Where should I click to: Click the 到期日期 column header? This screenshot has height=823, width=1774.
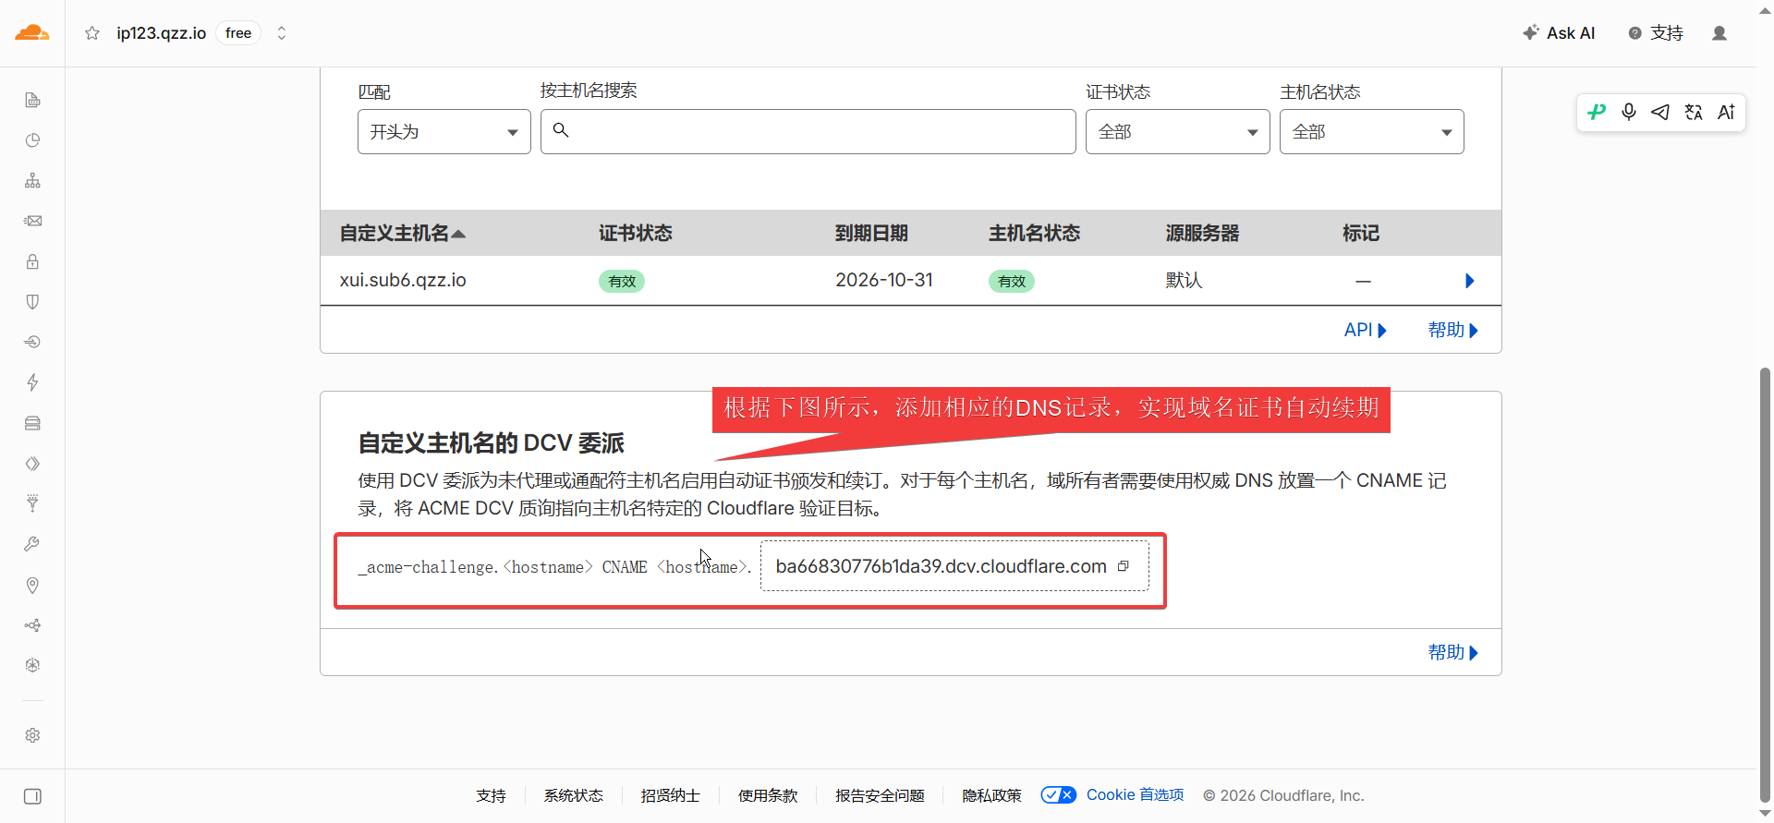coord(871,234)
